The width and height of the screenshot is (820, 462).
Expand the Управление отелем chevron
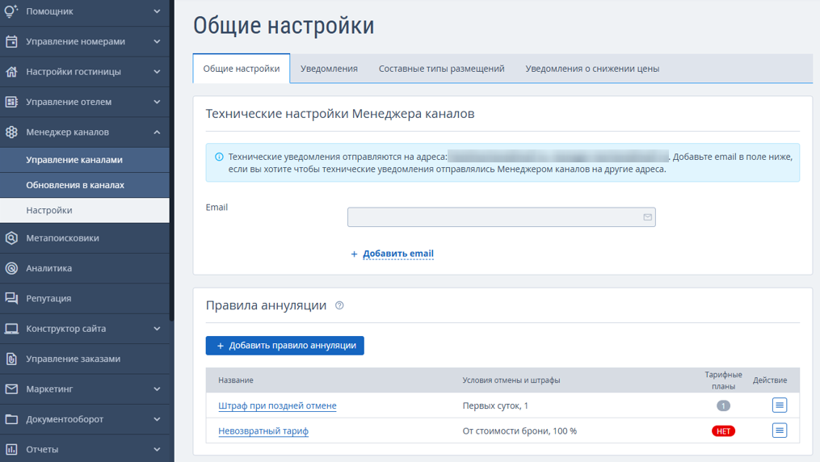coord(157,102)
